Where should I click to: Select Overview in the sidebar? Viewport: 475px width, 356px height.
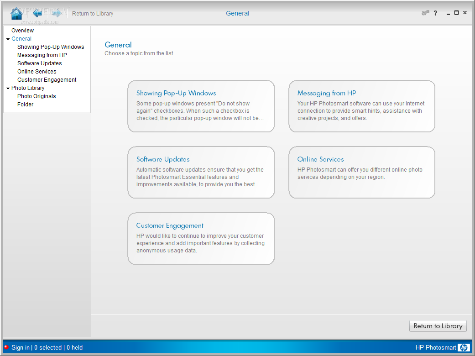click(x=22, y=31)
